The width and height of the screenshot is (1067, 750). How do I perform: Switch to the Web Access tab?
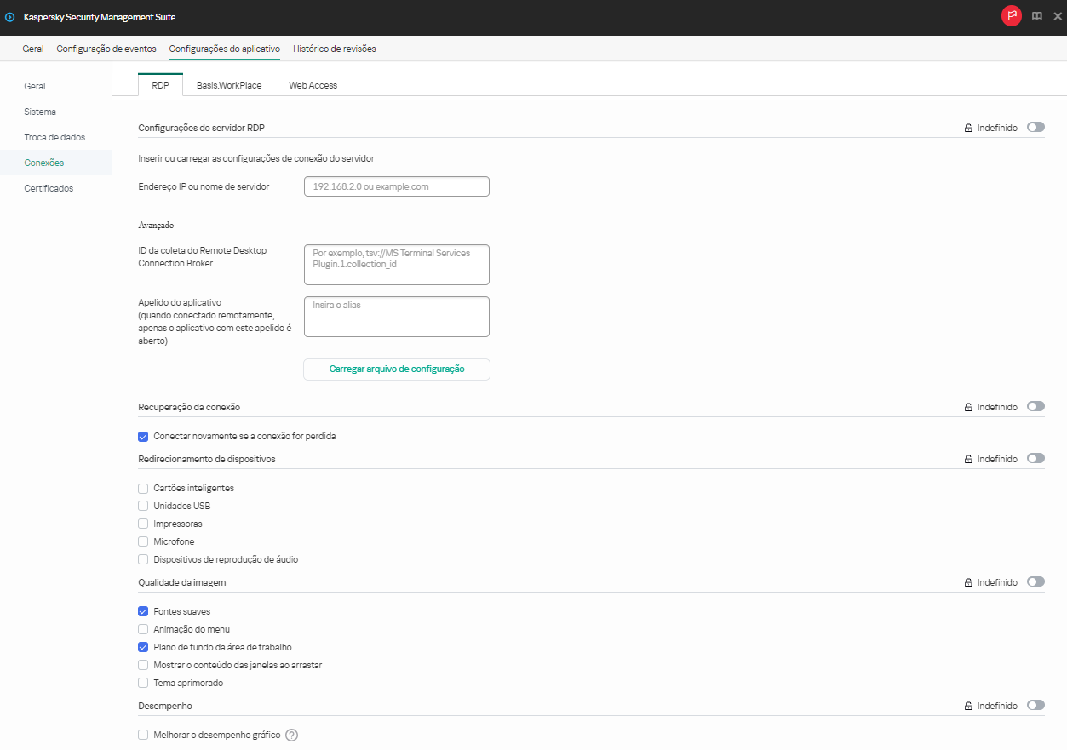pyautogui.click(x=313, y=85)
